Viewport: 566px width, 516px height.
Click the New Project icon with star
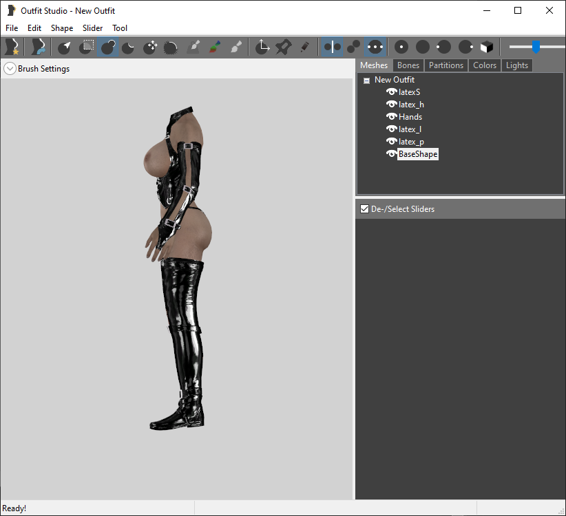click(x=12, y=47)
